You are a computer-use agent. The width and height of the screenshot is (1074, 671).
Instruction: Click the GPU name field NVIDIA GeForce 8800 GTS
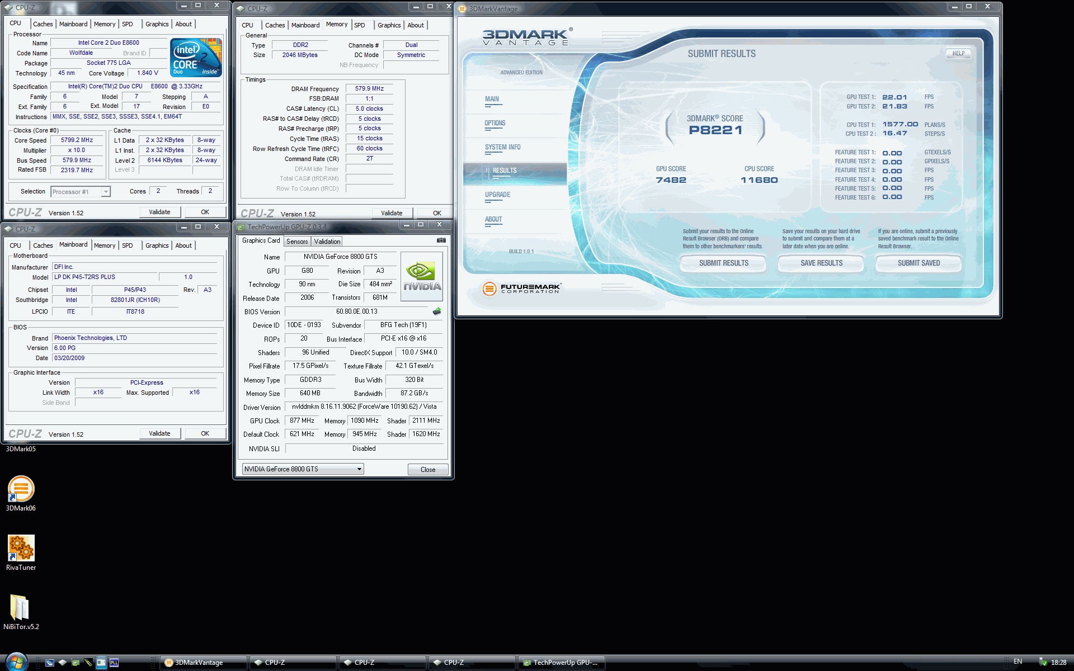(341, 257)
